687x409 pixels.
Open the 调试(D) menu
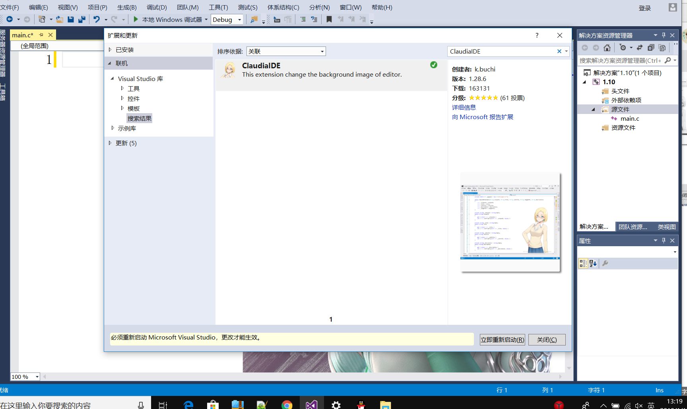point(157,8)
